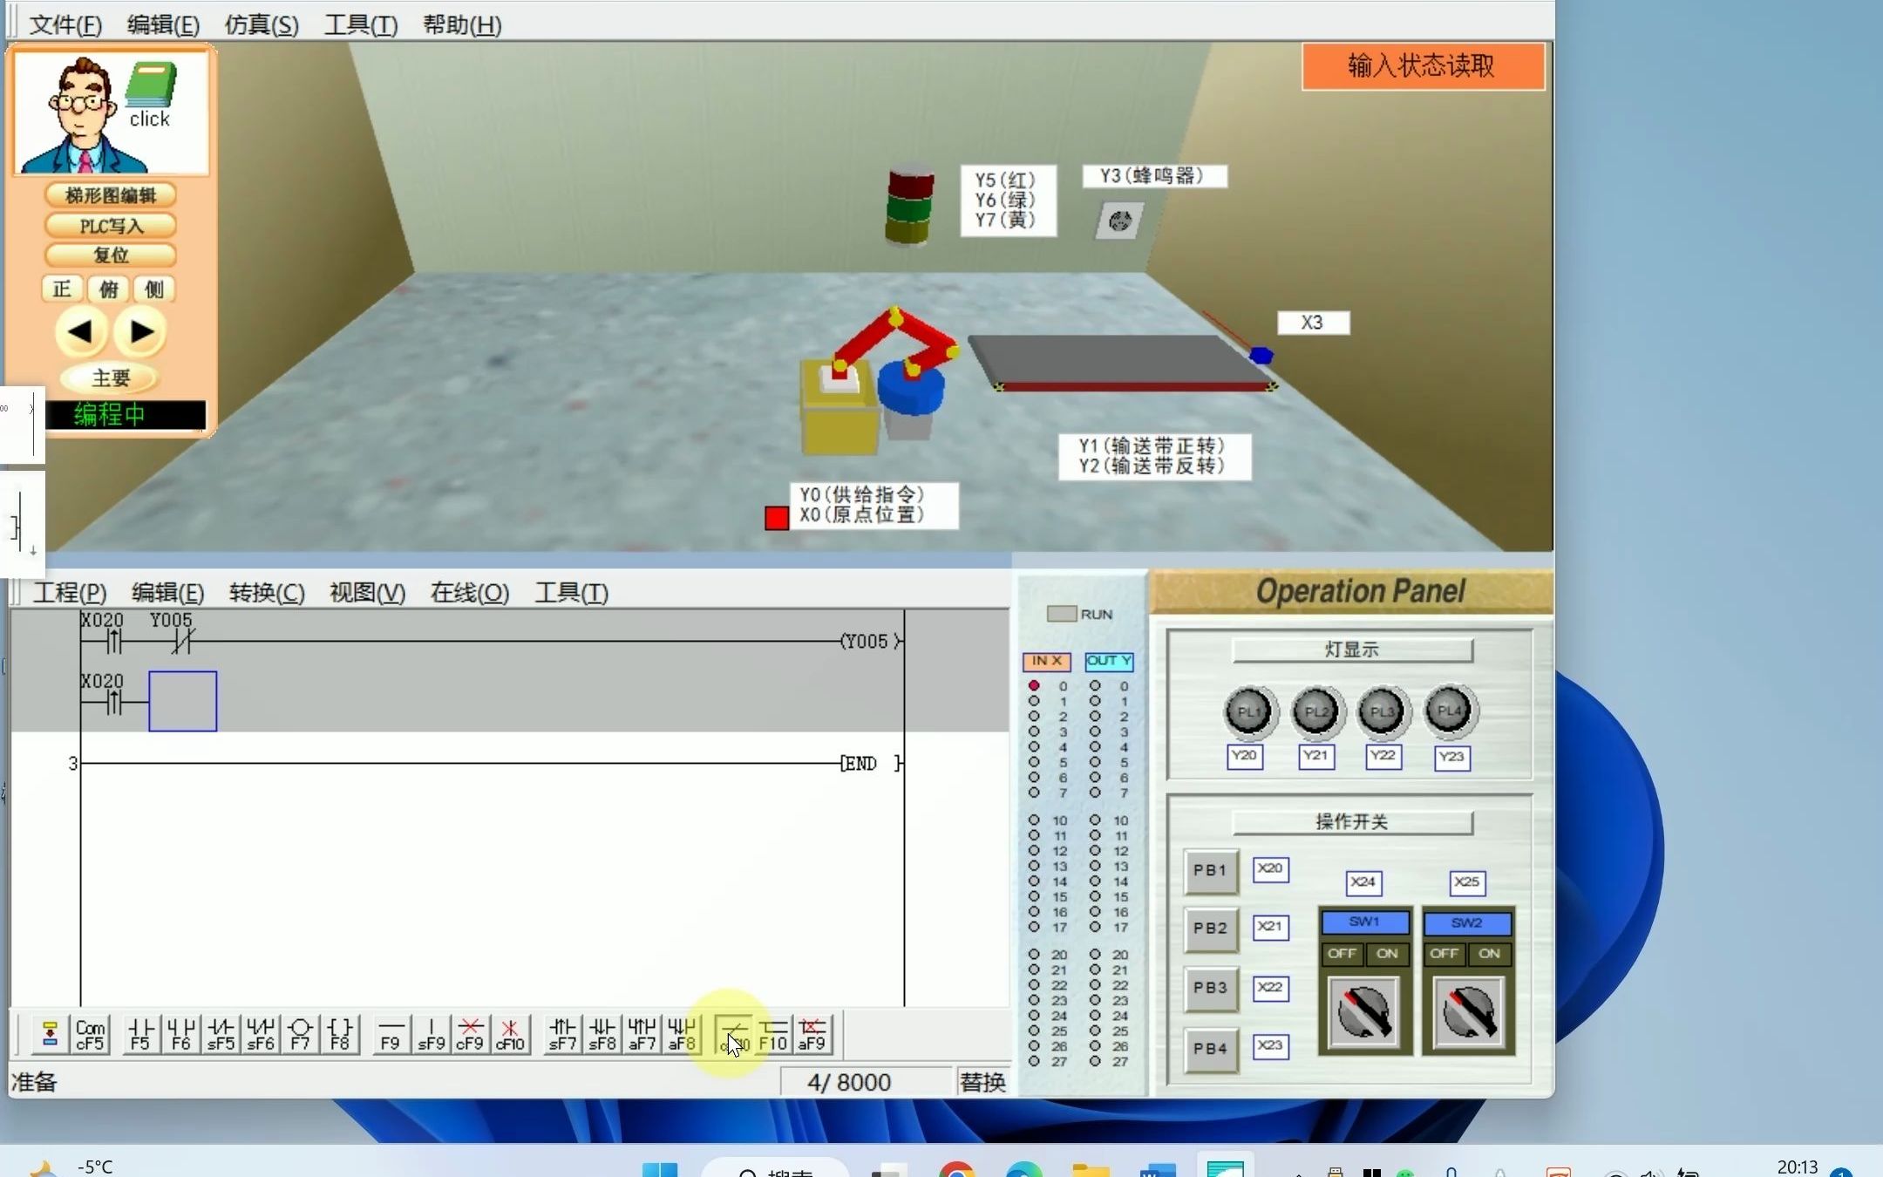This screenshot has height=1177, width=1883.
Task: Open the 转换(C) menu
Action: click(x=267, y=593)
